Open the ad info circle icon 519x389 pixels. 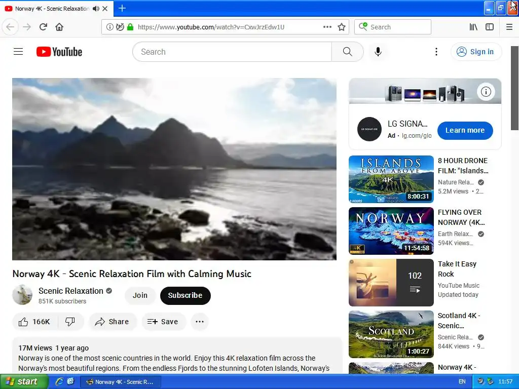coord(486,92)
